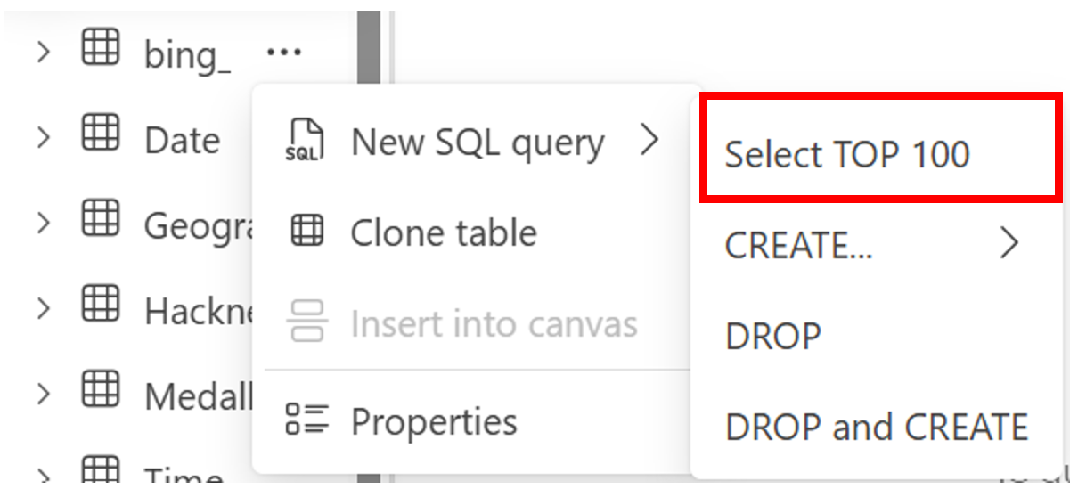Choose the DROP menu entry

coord(772,336)
